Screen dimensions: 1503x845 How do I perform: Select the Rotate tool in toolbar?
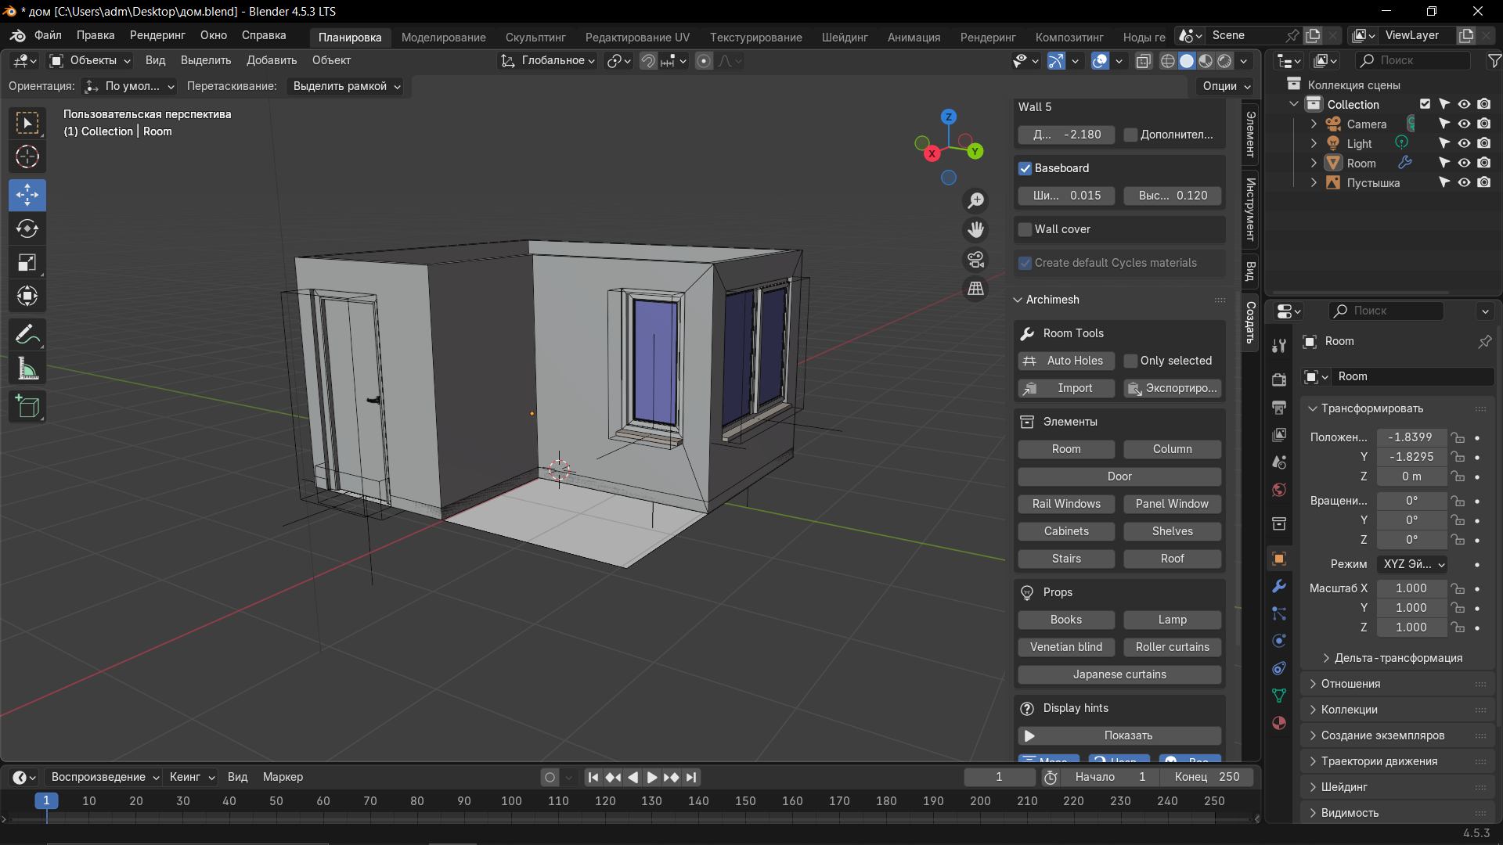(x=27, y=228)
